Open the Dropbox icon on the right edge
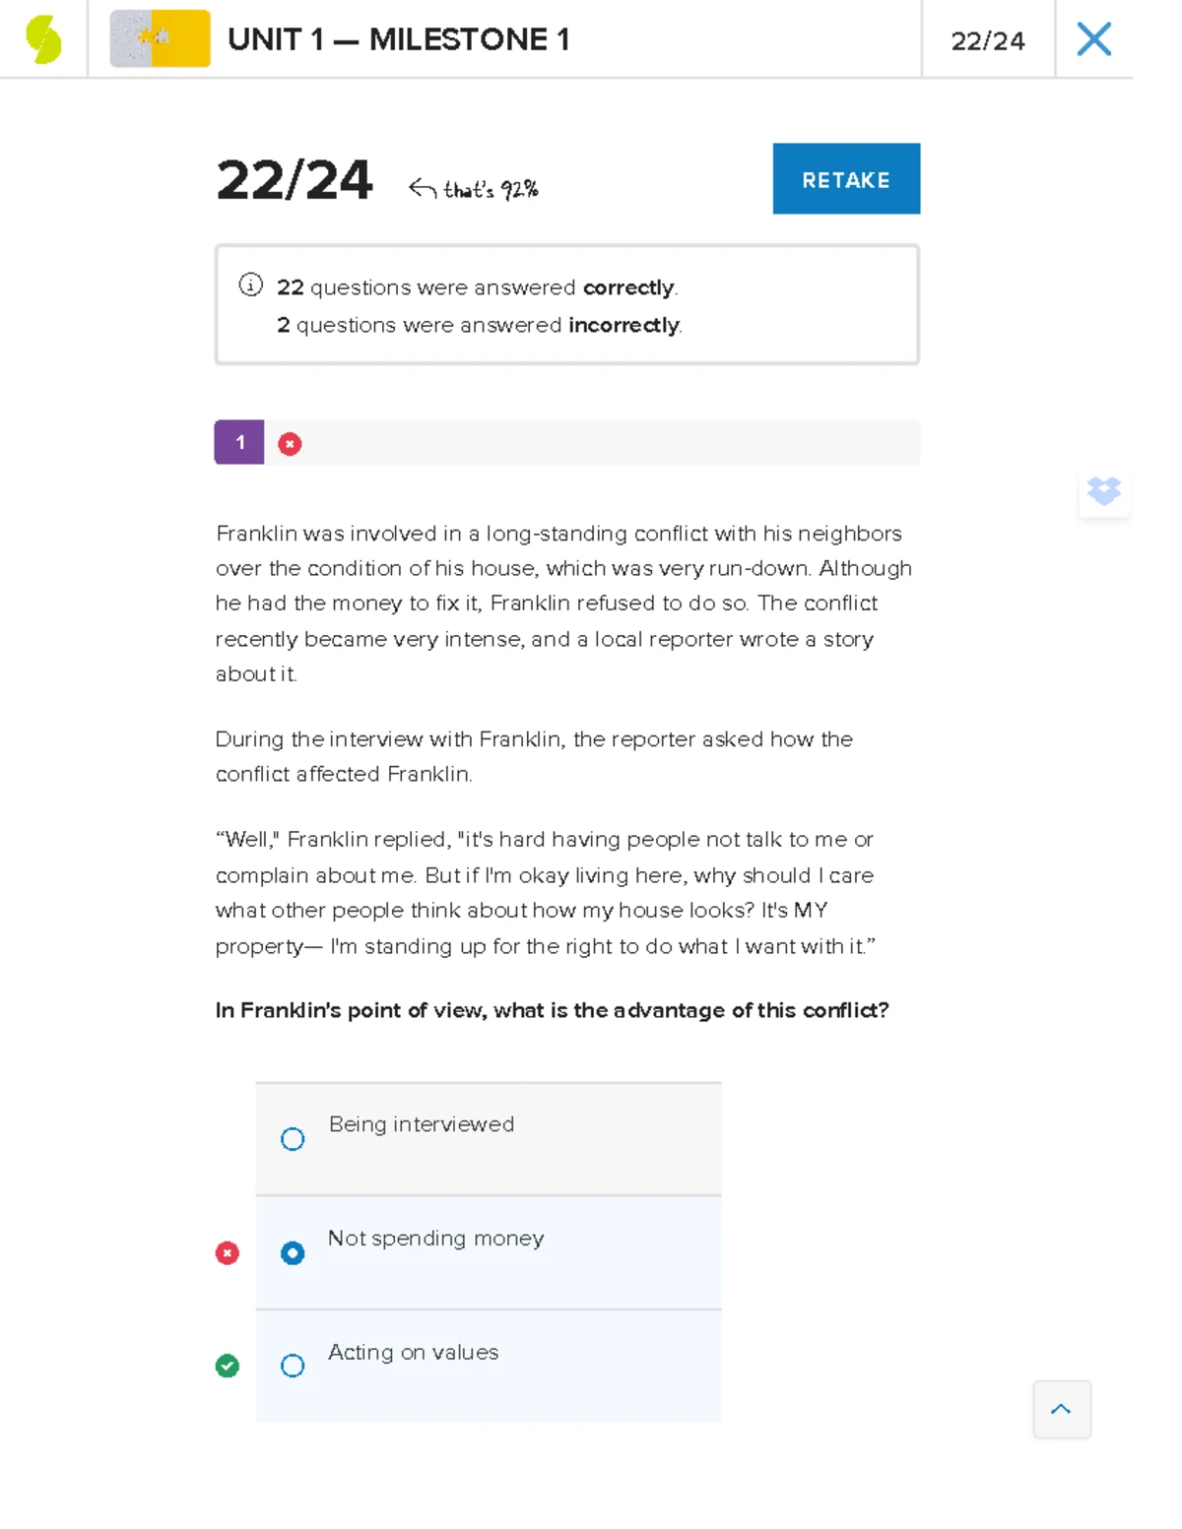 tap(1104, 490)
